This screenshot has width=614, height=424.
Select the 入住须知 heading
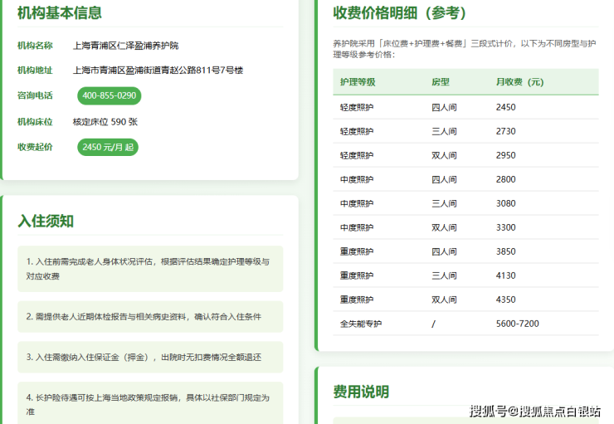click(x=46, y=222)
